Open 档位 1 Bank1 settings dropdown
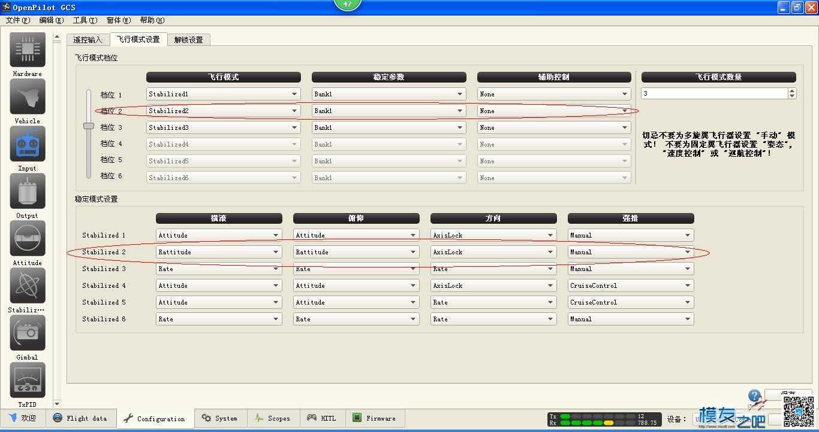This screenshot has height=432, width=819. click(389, 94)
